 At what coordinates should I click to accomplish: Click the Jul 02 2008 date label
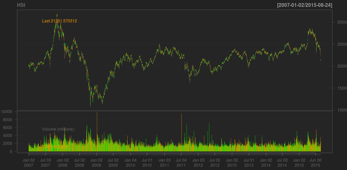coord(80,163)
